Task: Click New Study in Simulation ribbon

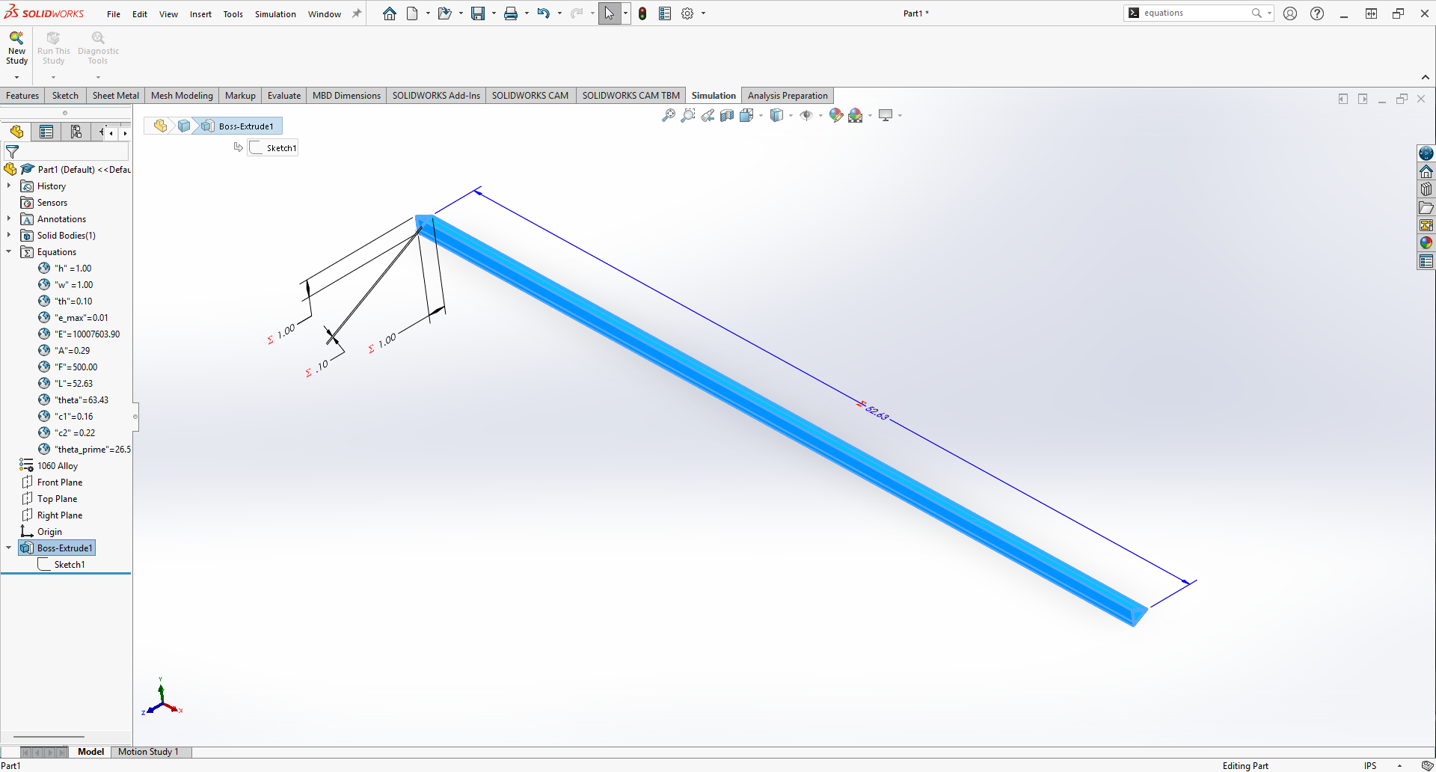Action: click(16, 48)
